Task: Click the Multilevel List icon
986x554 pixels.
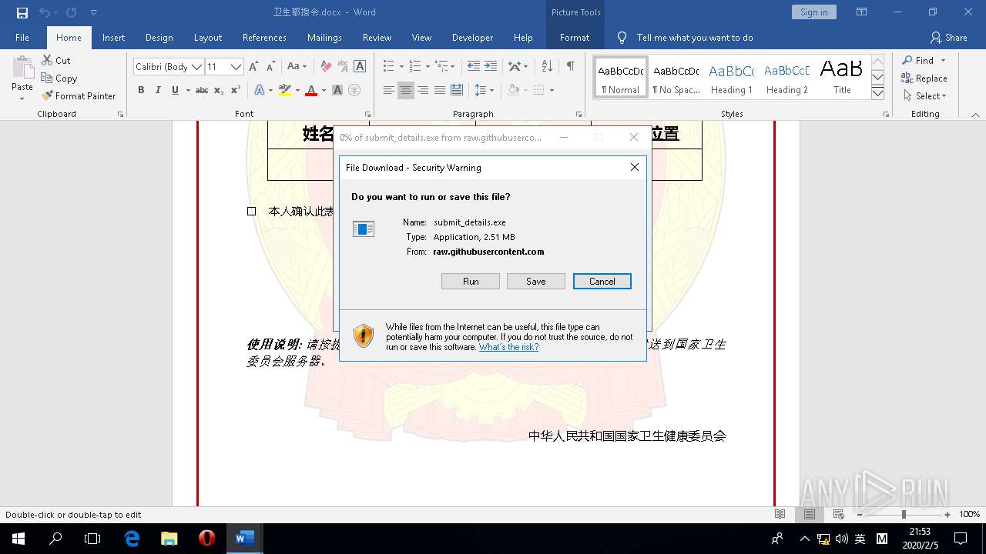Action: point(441,67)
